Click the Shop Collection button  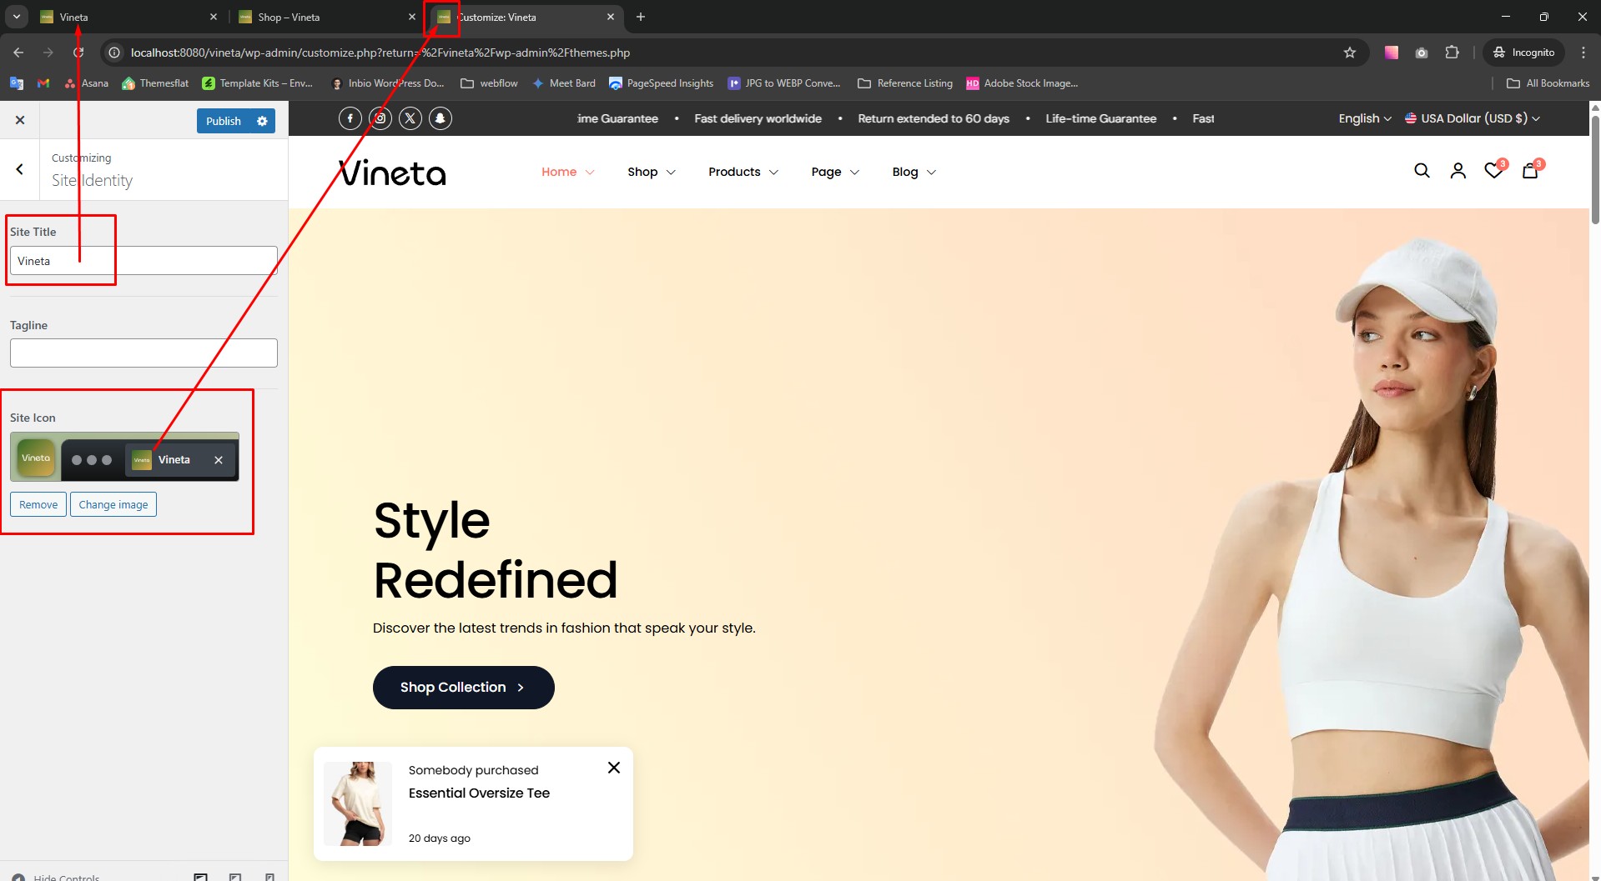tap(464, 688)
